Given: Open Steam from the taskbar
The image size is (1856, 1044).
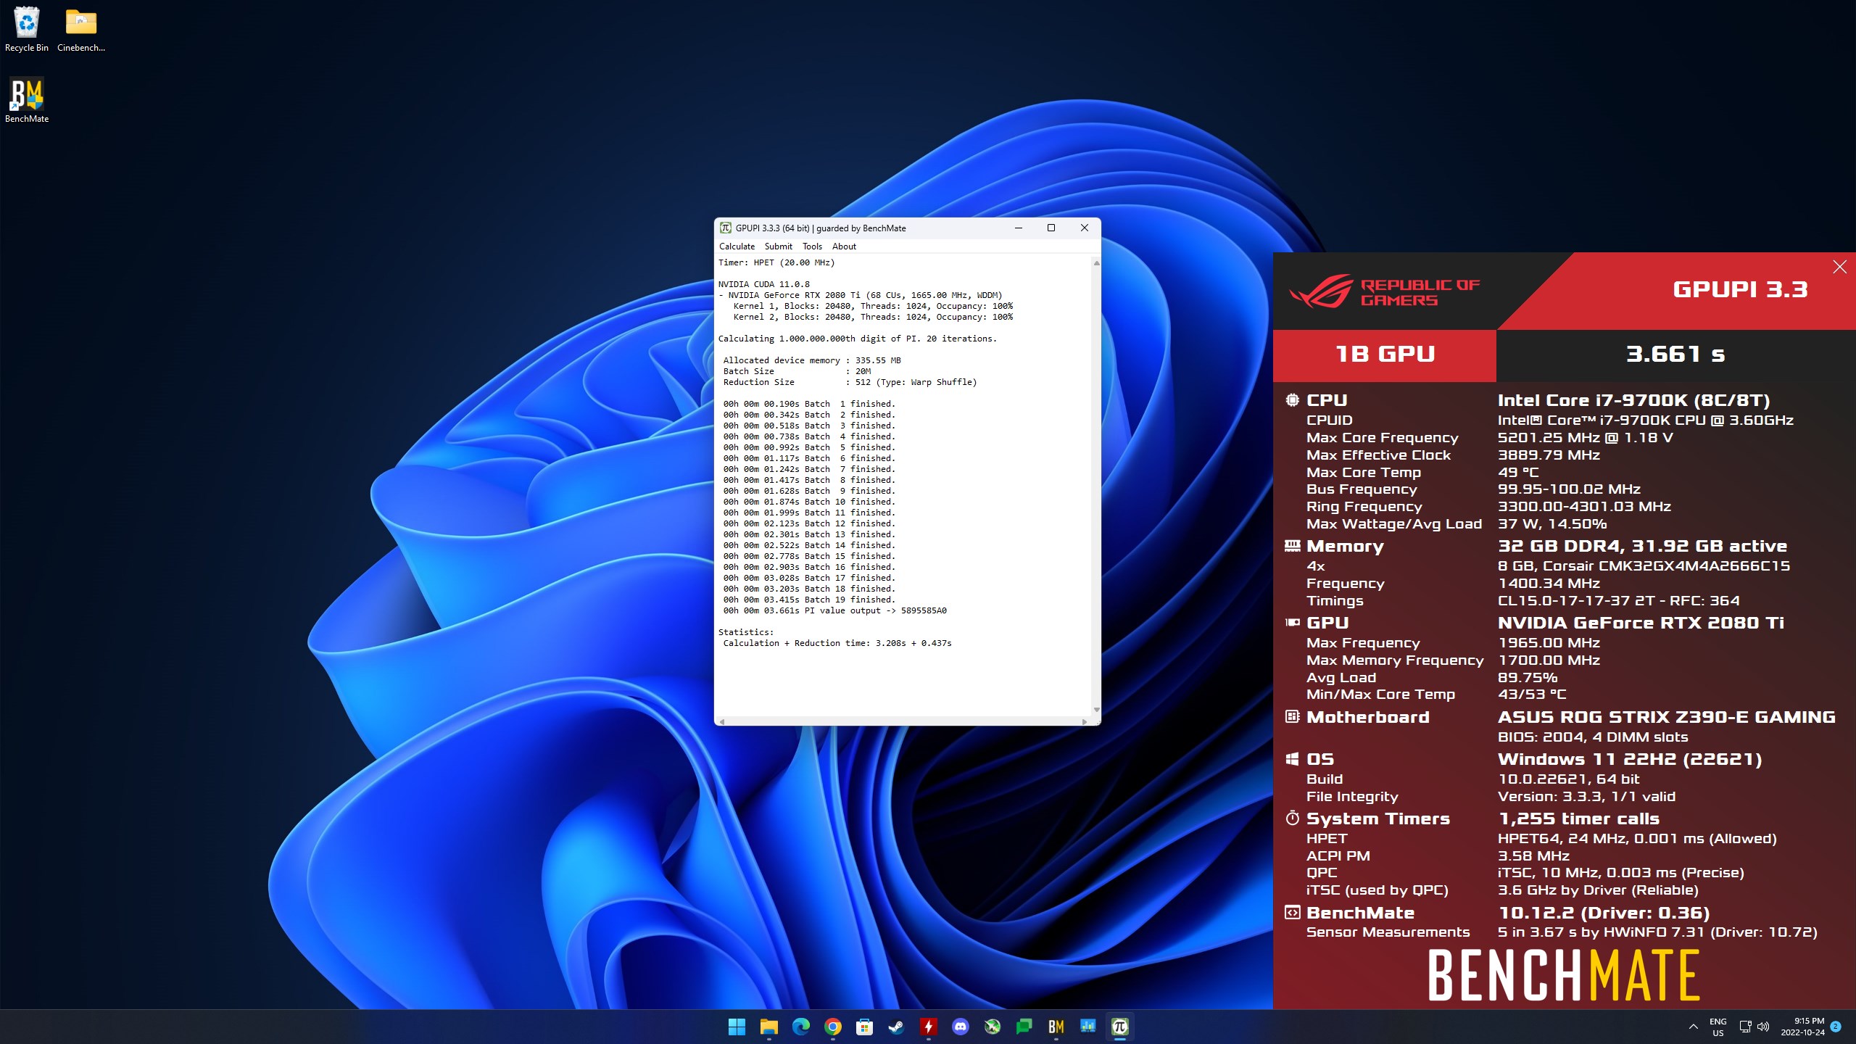Looking at the screenshot, I should point(896,1027).
